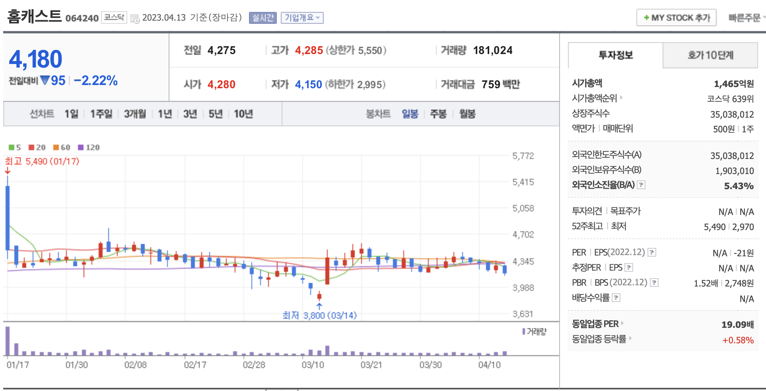Expand the 빠른주문 quick order menu

(746, 18)
